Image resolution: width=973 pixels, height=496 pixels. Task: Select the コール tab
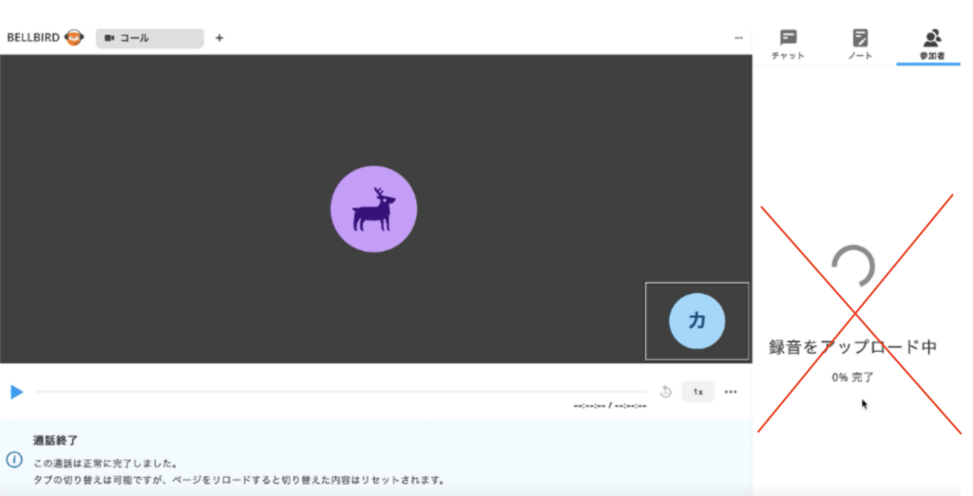click(149, 38)
